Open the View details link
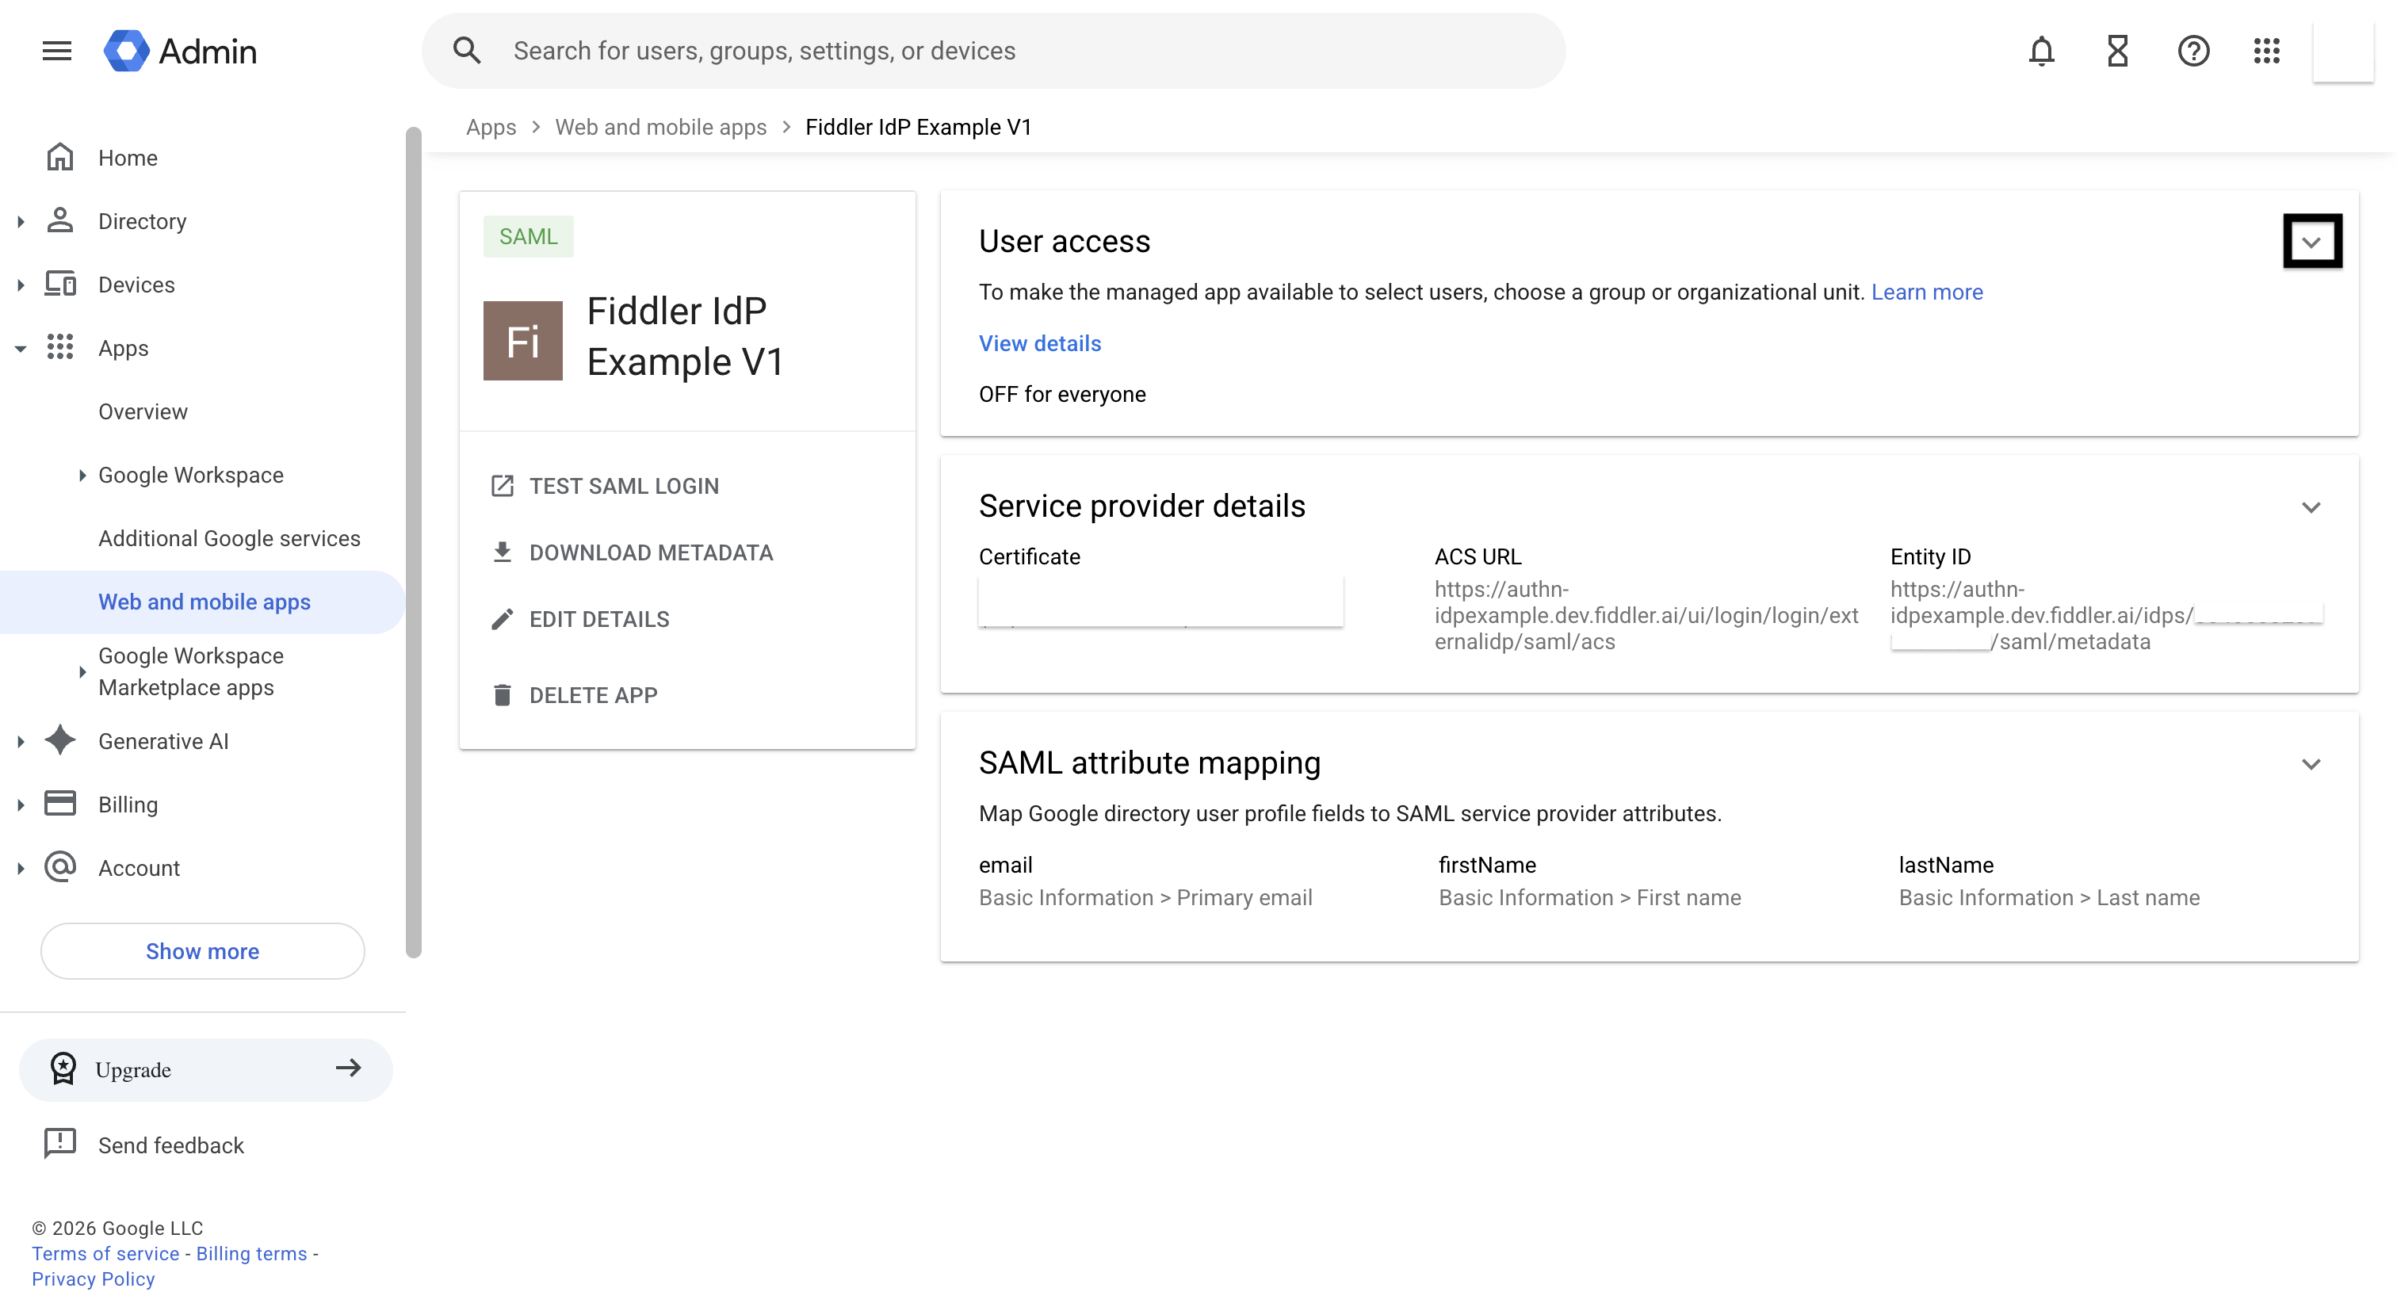The height and width of the screenshot is (1311, 2397). point(1039,343)
